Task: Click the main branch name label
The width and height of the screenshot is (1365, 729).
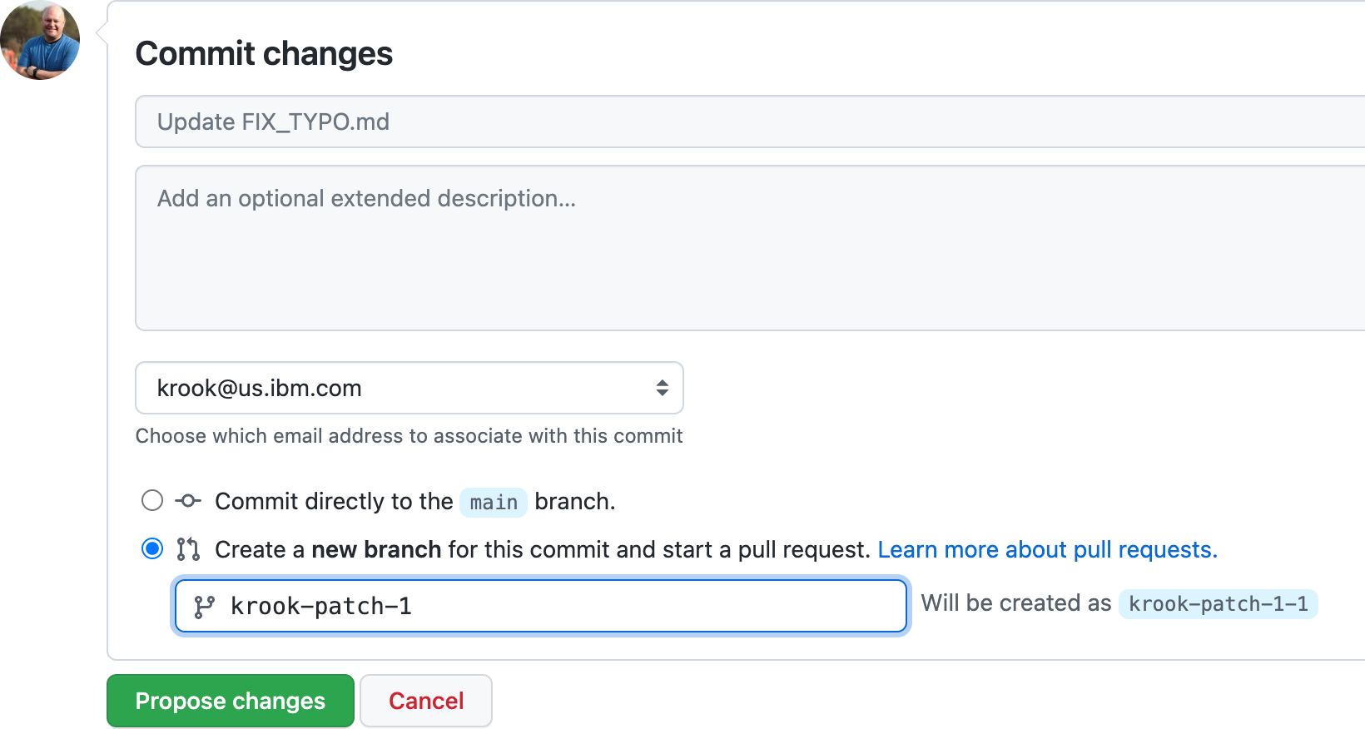Action: [x=494, y=502]
